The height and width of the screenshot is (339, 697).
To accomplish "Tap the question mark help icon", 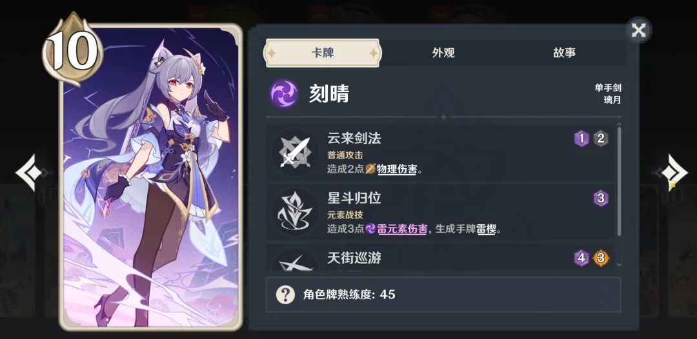I will (285, 295).
